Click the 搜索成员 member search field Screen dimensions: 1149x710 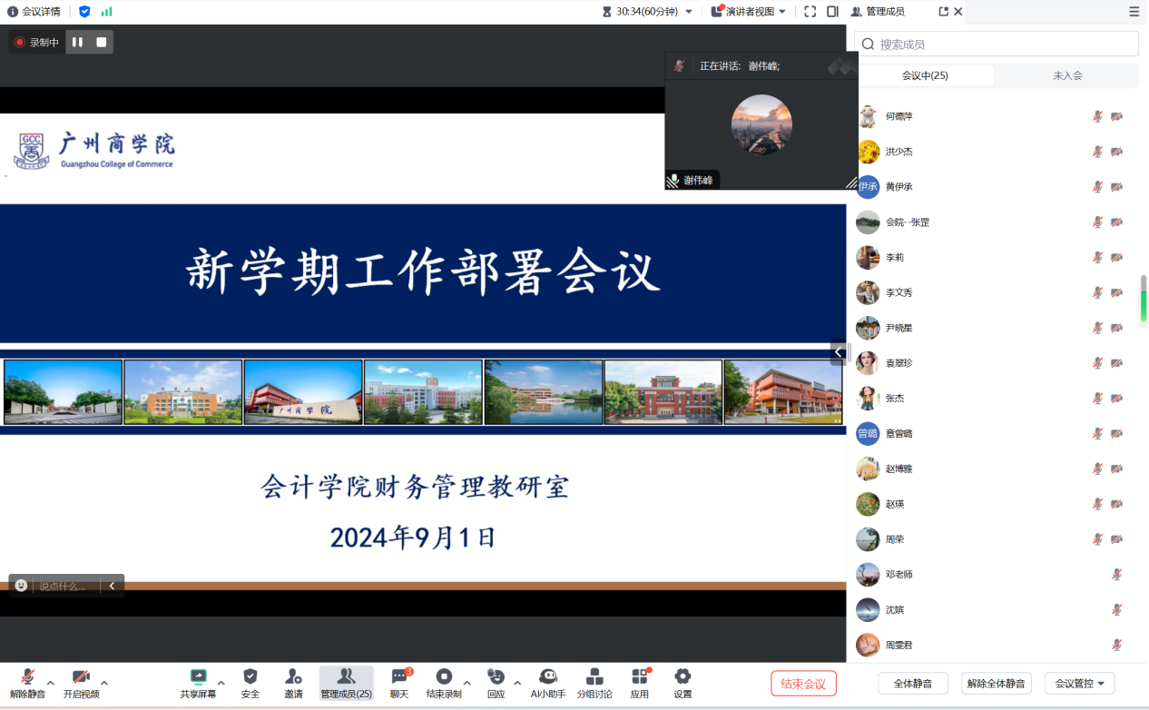996,43
